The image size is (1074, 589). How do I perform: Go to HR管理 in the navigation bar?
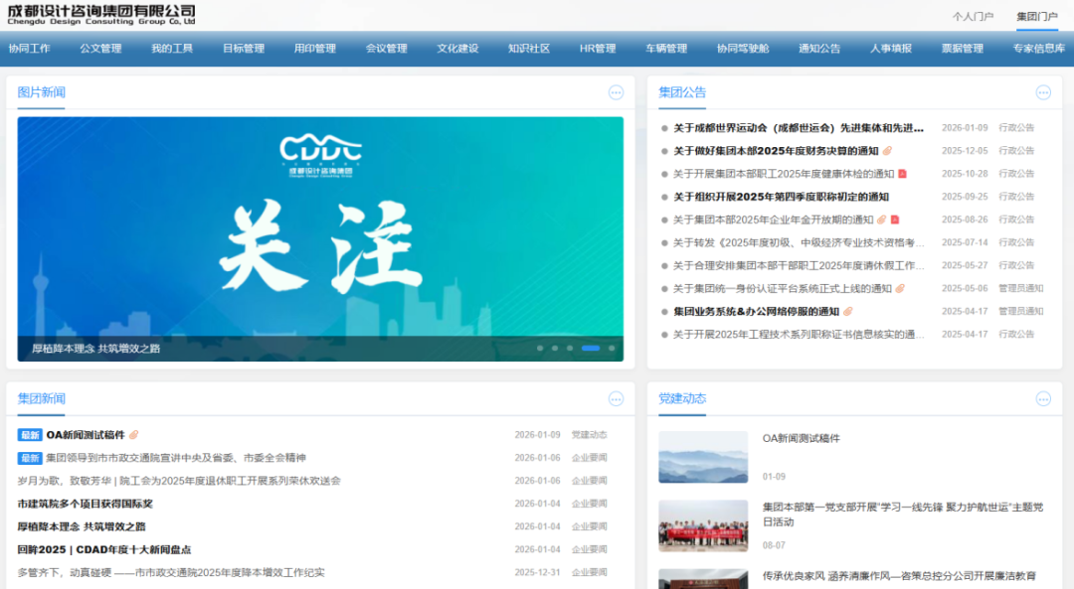point(598,49)
